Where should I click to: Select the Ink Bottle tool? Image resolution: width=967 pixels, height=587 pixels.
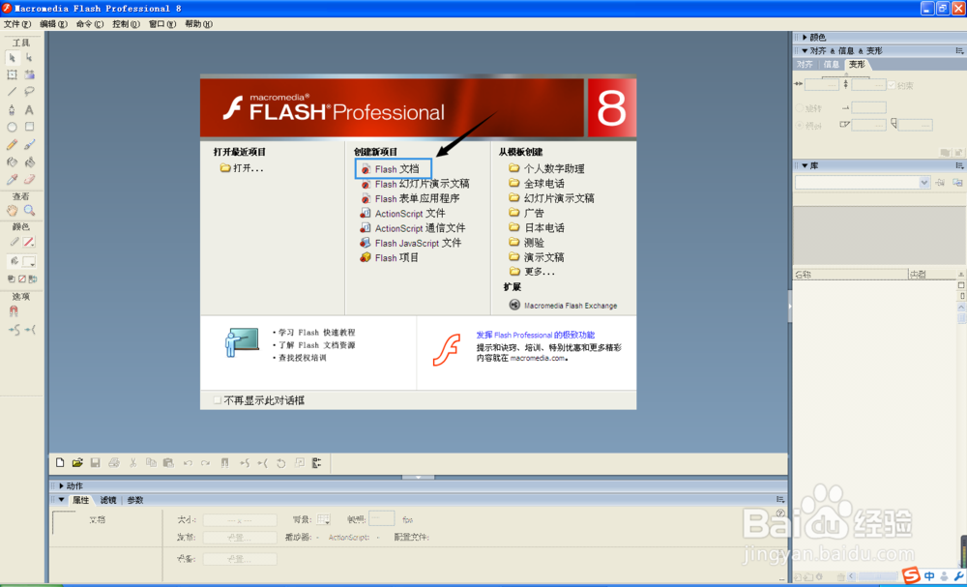click(13, 162)
